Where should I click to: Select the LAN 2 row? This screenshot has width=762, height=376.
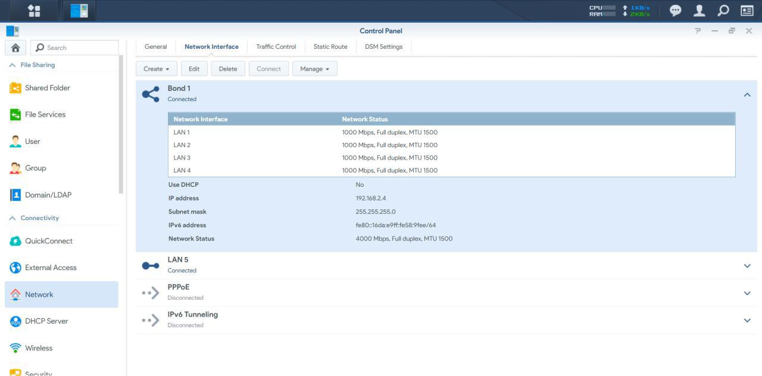tap(452, 145)
